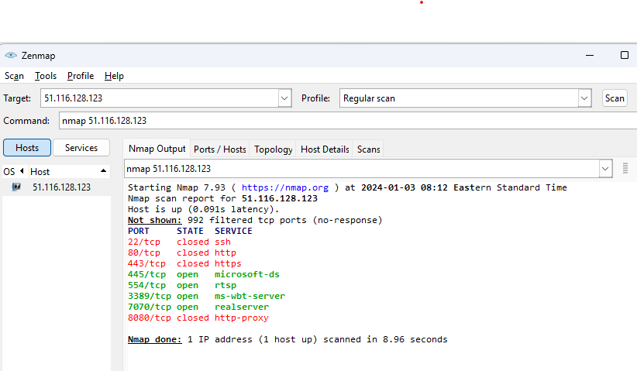Click the Command input field
The height and width of the screenshot is (371, 637).
coord(348,121)
